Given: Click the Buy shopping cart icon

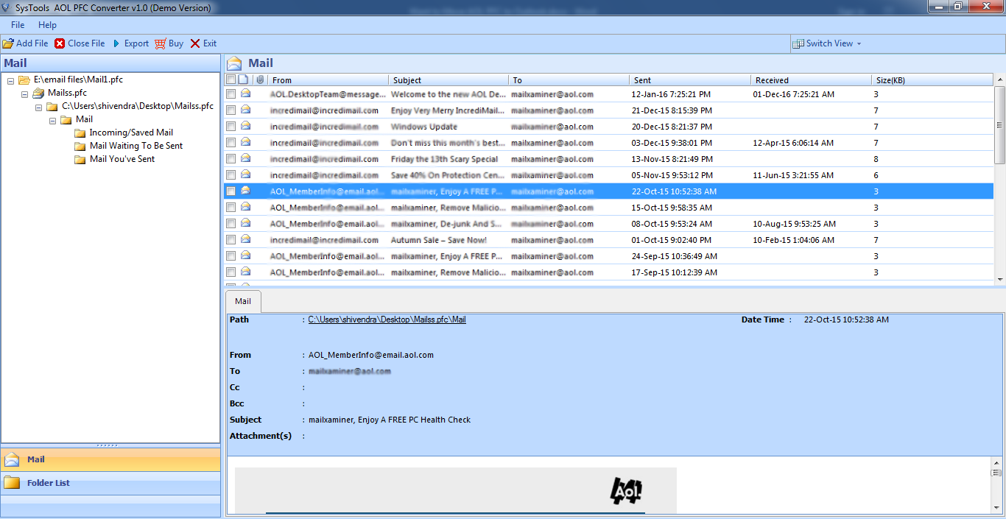Looking at the screenshot, I should (x=161, y=43).
